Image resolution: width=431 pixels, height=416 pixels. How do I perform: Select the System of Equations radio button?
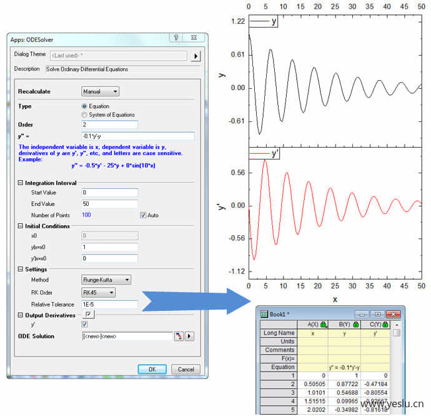[x=84, y=114]
